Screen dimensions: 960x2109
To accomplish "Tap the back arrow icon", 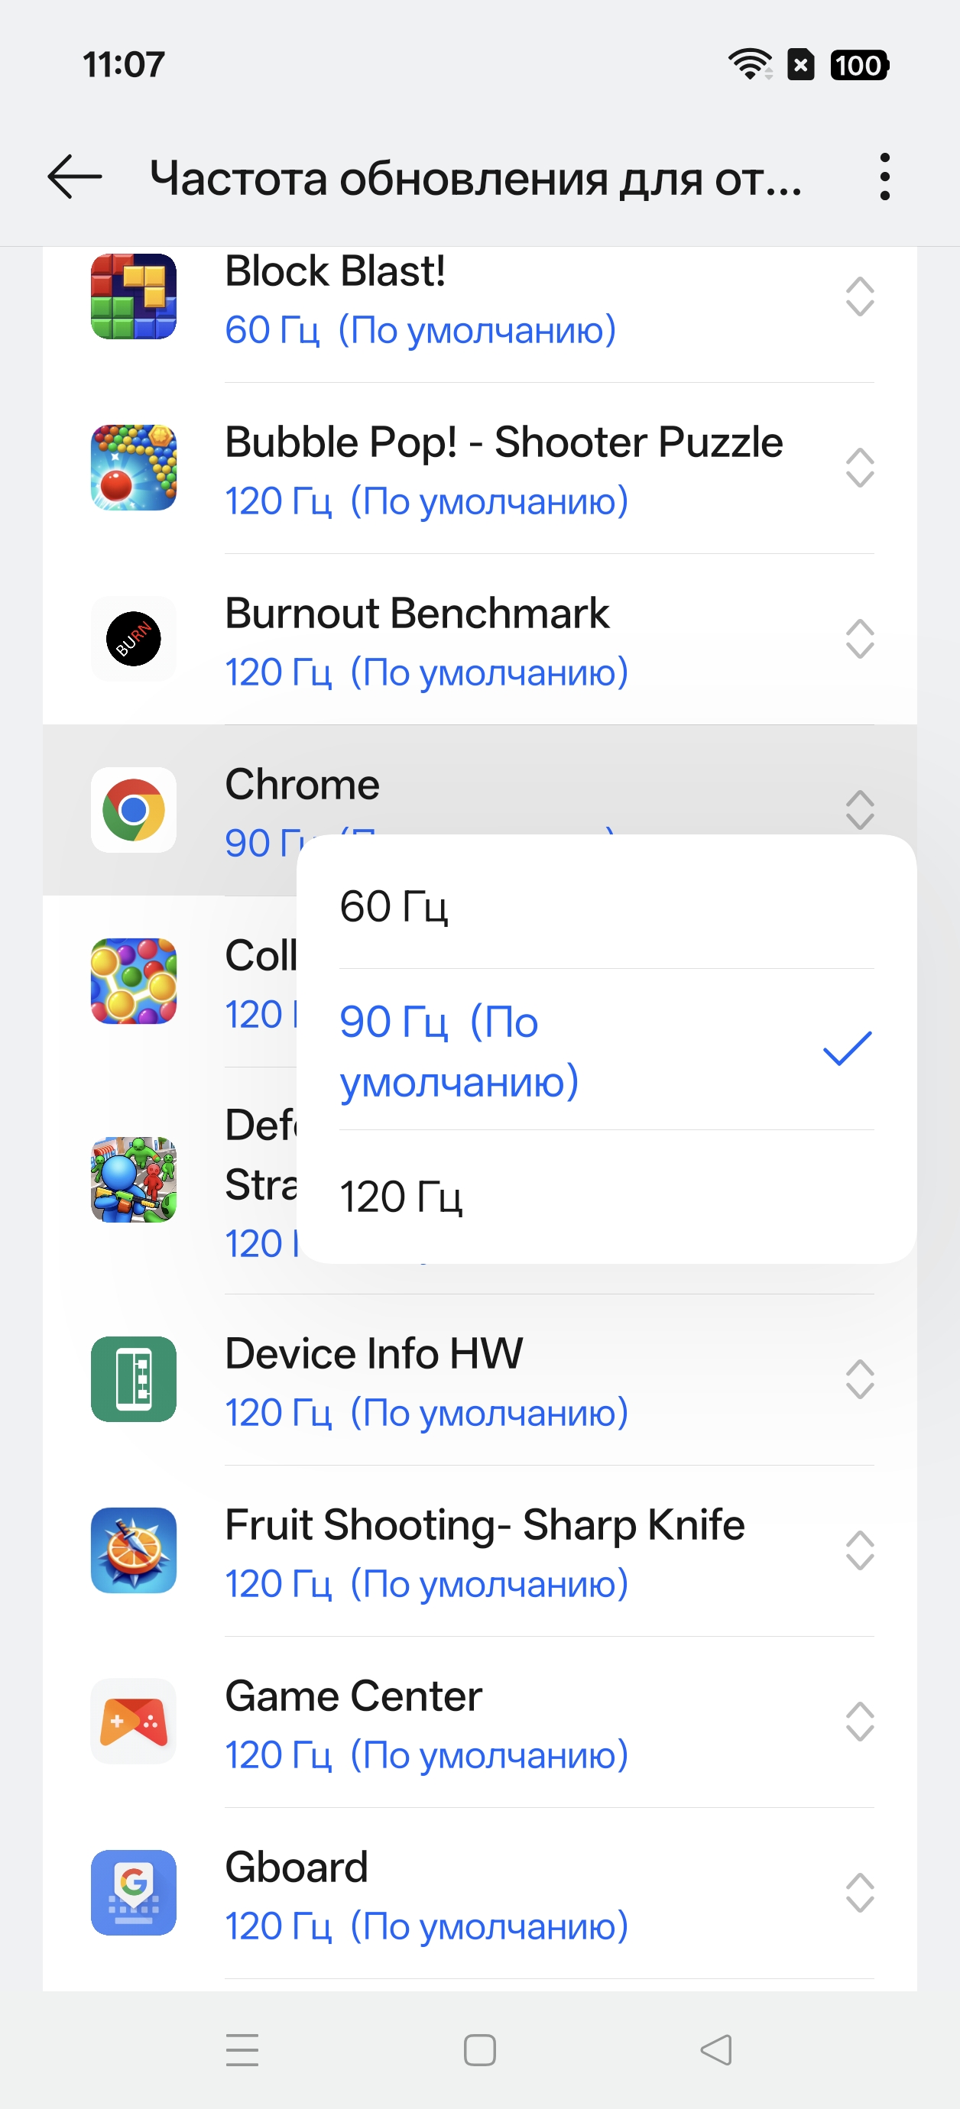I will (x=75, y=177).
